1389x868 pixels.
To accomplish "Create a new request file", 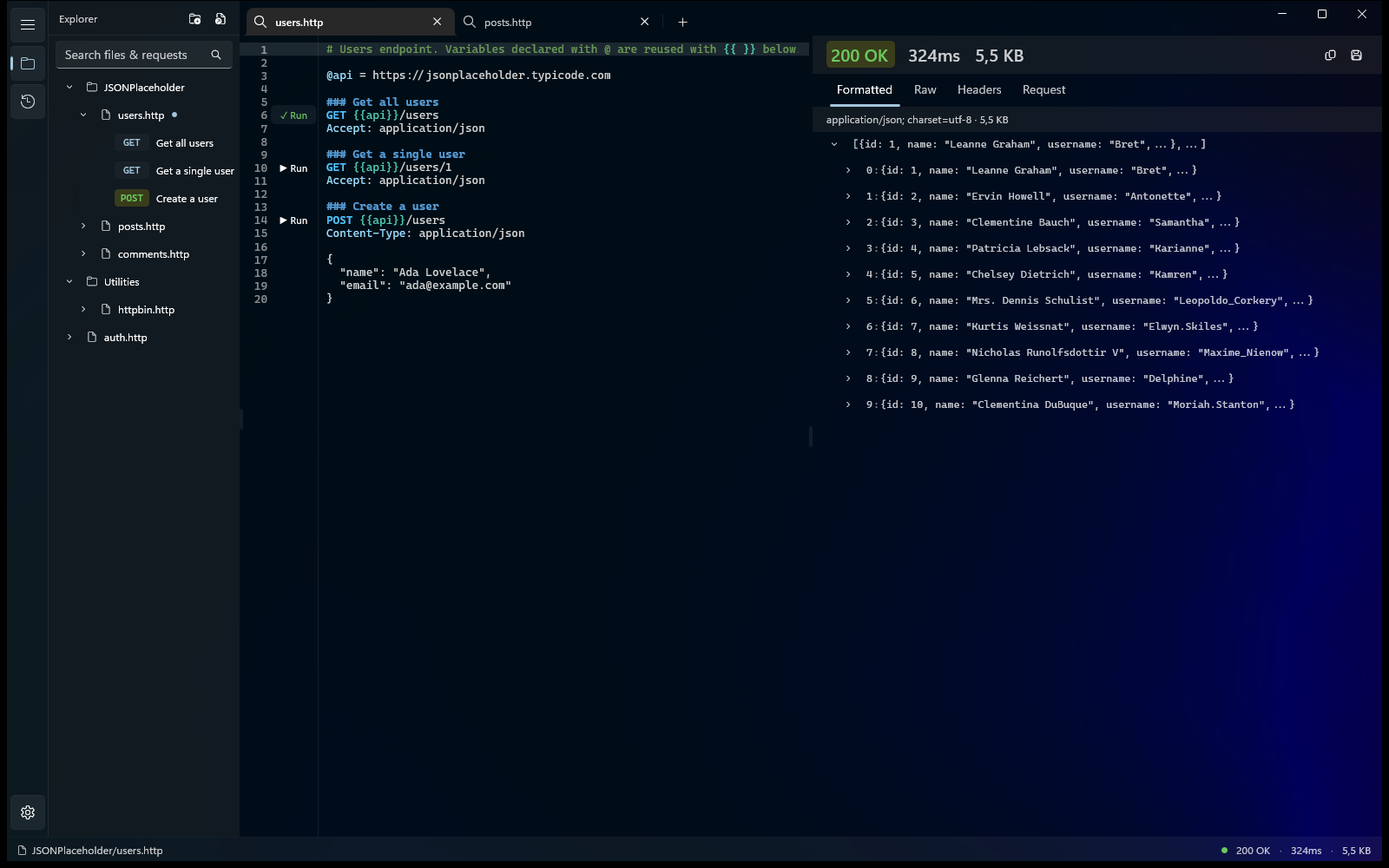I will [221, 19].
